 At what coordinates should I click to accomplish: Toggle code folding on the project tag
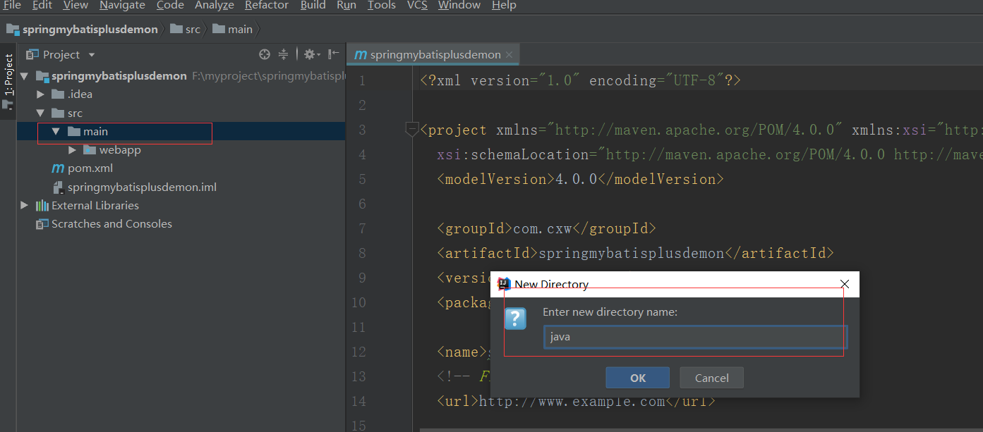(x=411, y=130)
